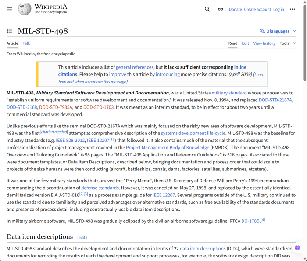The width and height of the screenshot is (307, 261).
Task: Open the IEEE 828-2012 link
Action: click(x=70, y=141)
